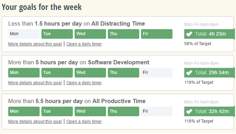Select Wed block in Software Development goal
The height and width of the screenshot is (134, 236).
90,73
